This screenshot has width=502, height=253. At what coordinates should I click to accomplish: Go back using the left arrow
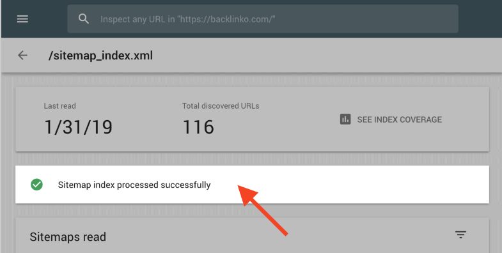point(22,56)
